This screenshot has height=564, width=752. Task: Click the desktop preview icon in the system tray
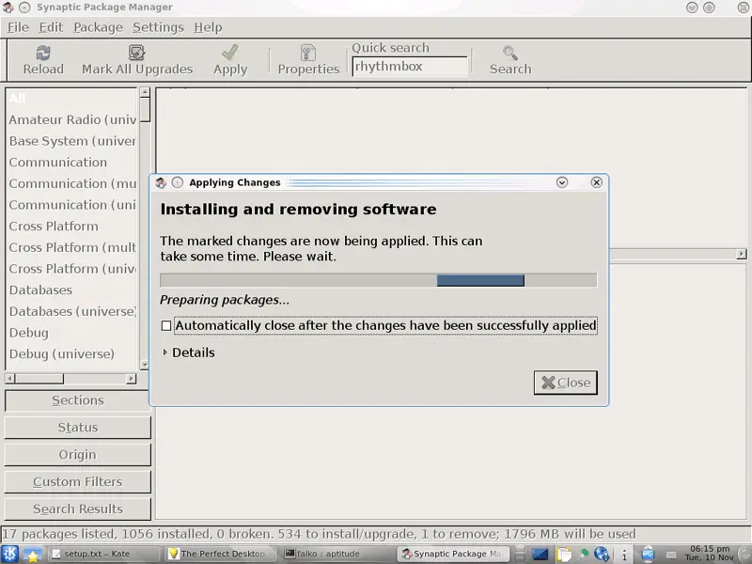pos(540,555)
